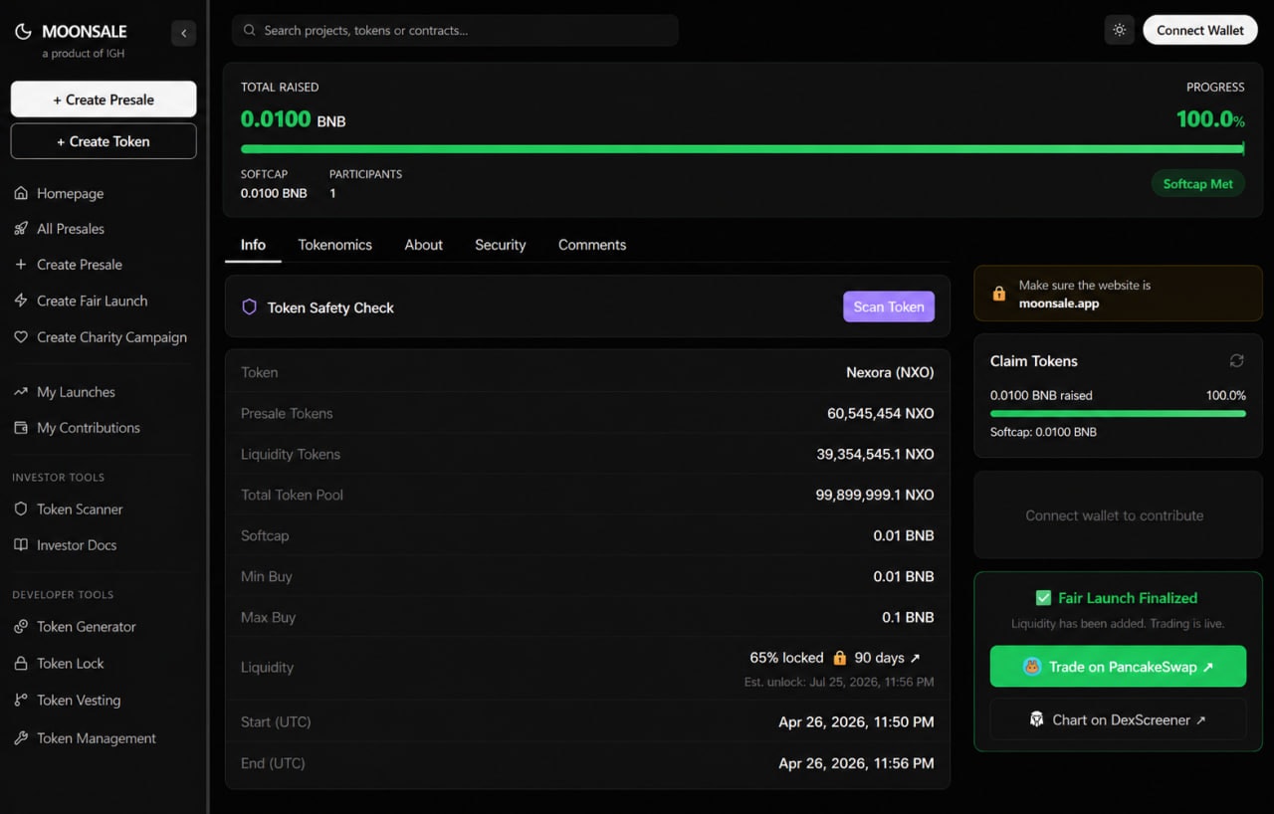1274x814 pixels.
Task: Switch to the Tokenomics tab
Action: 334,245
